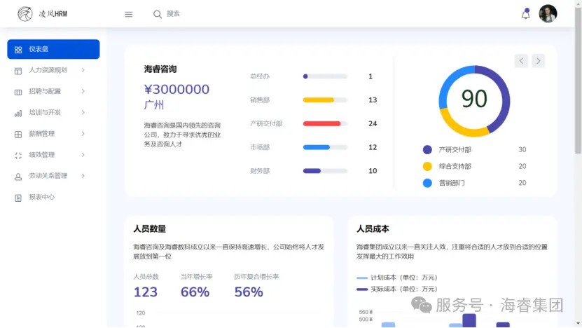Screen dimensions: 582x328
Task: Expand the 绩效管理 submenu arrow
Action: [83, 154]
